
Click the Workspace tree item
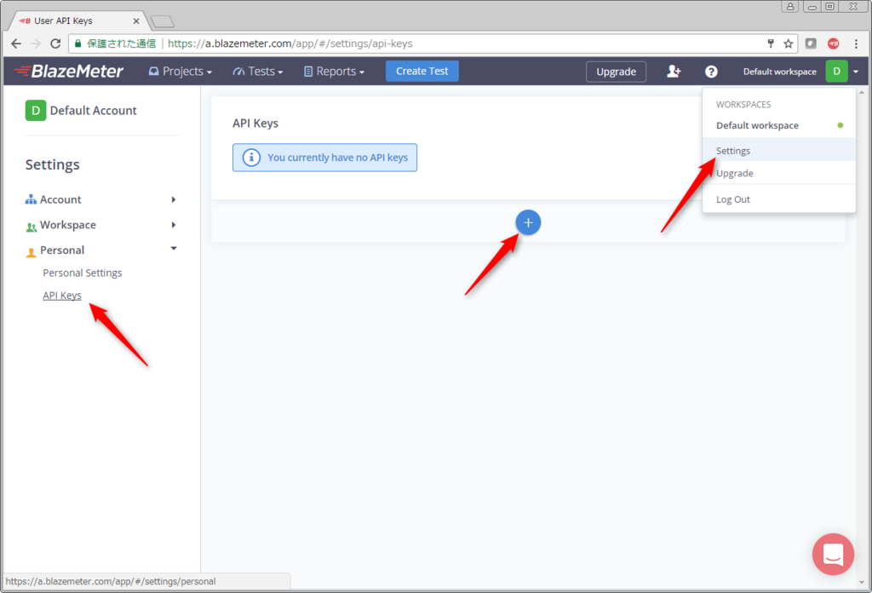click(67, 225)
